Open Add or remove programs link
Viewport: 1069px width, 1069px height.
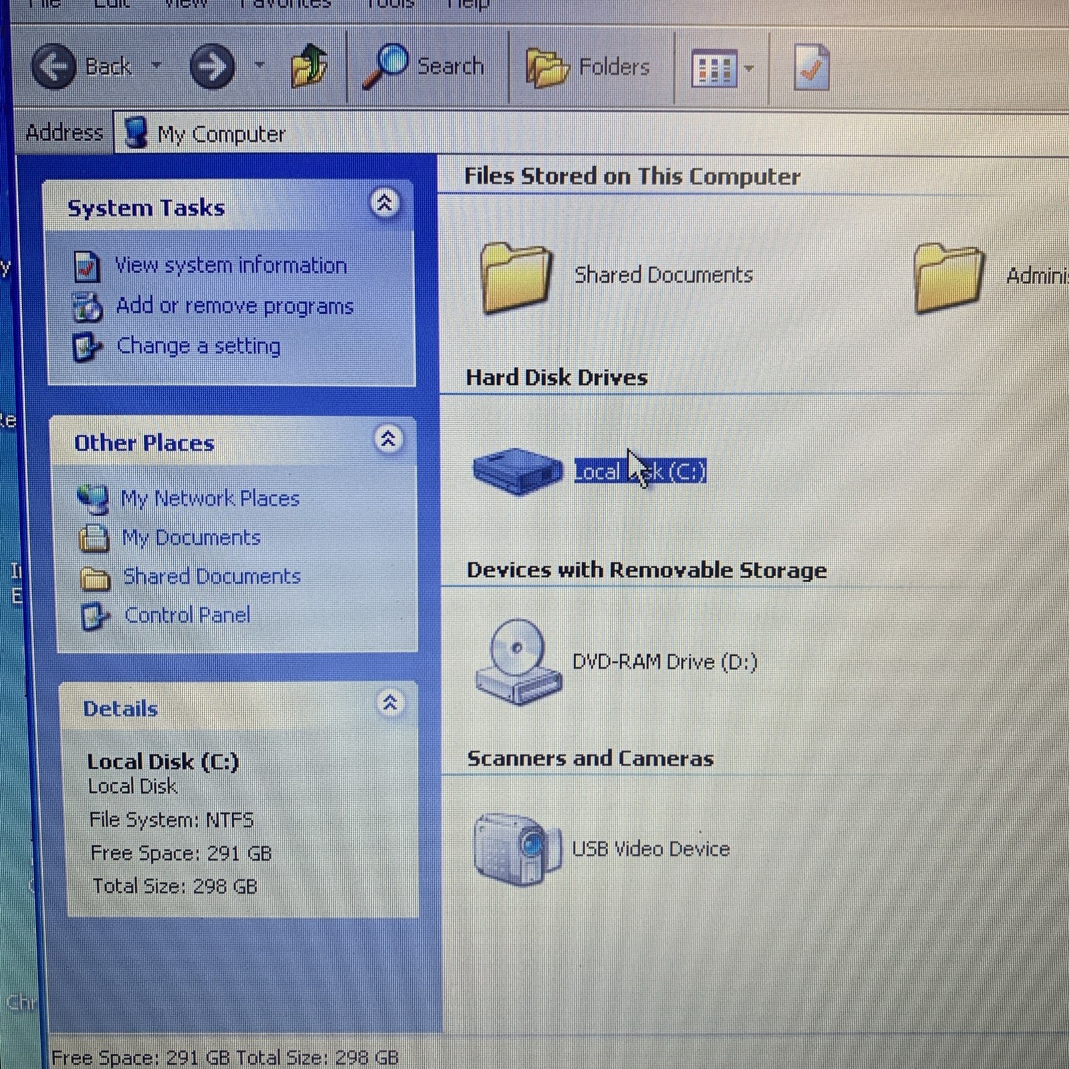(235, 306)
